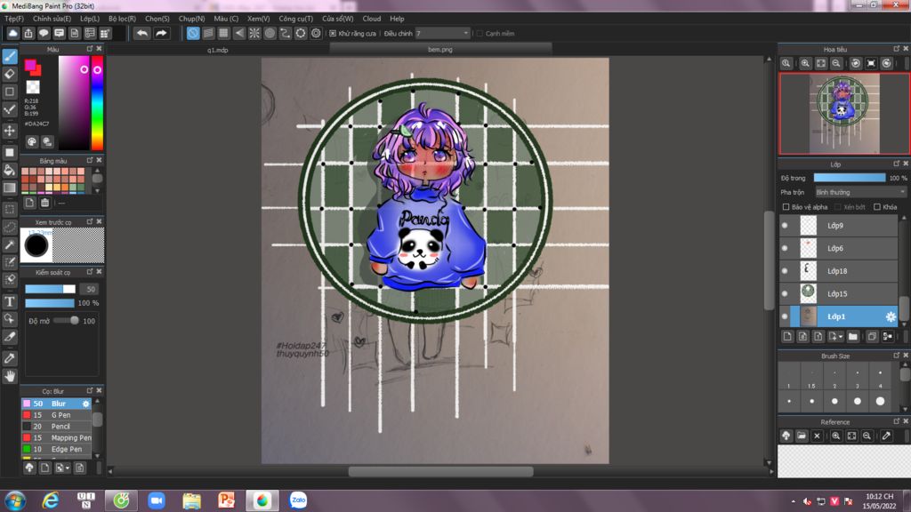The height and width of the screenshot is (512, 911).
Task: Select the Gradient tool
Action: [10, 188]
